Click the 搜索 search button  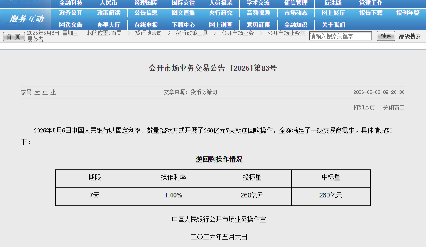click(386, 36)
